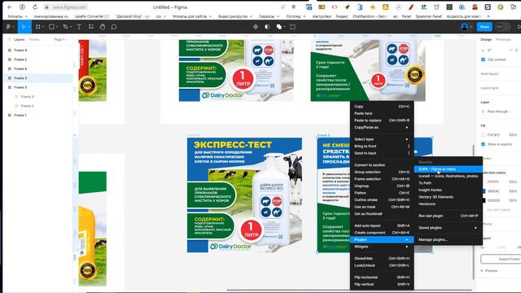Screen dimensions: 521x293
Task: Open Move tool options dropdown arrow
Action: pyautogui.click(x=29, y=27)
